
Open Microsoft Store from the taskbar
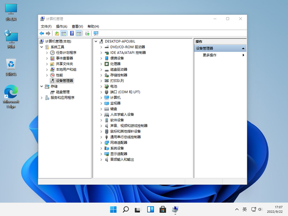(x=163, y=209)
